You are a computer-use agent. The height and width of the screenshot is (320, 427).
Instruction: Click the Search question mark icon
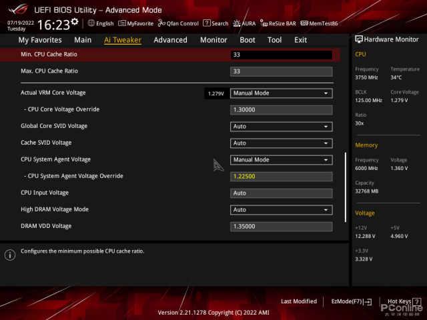[x=206, y=23]
